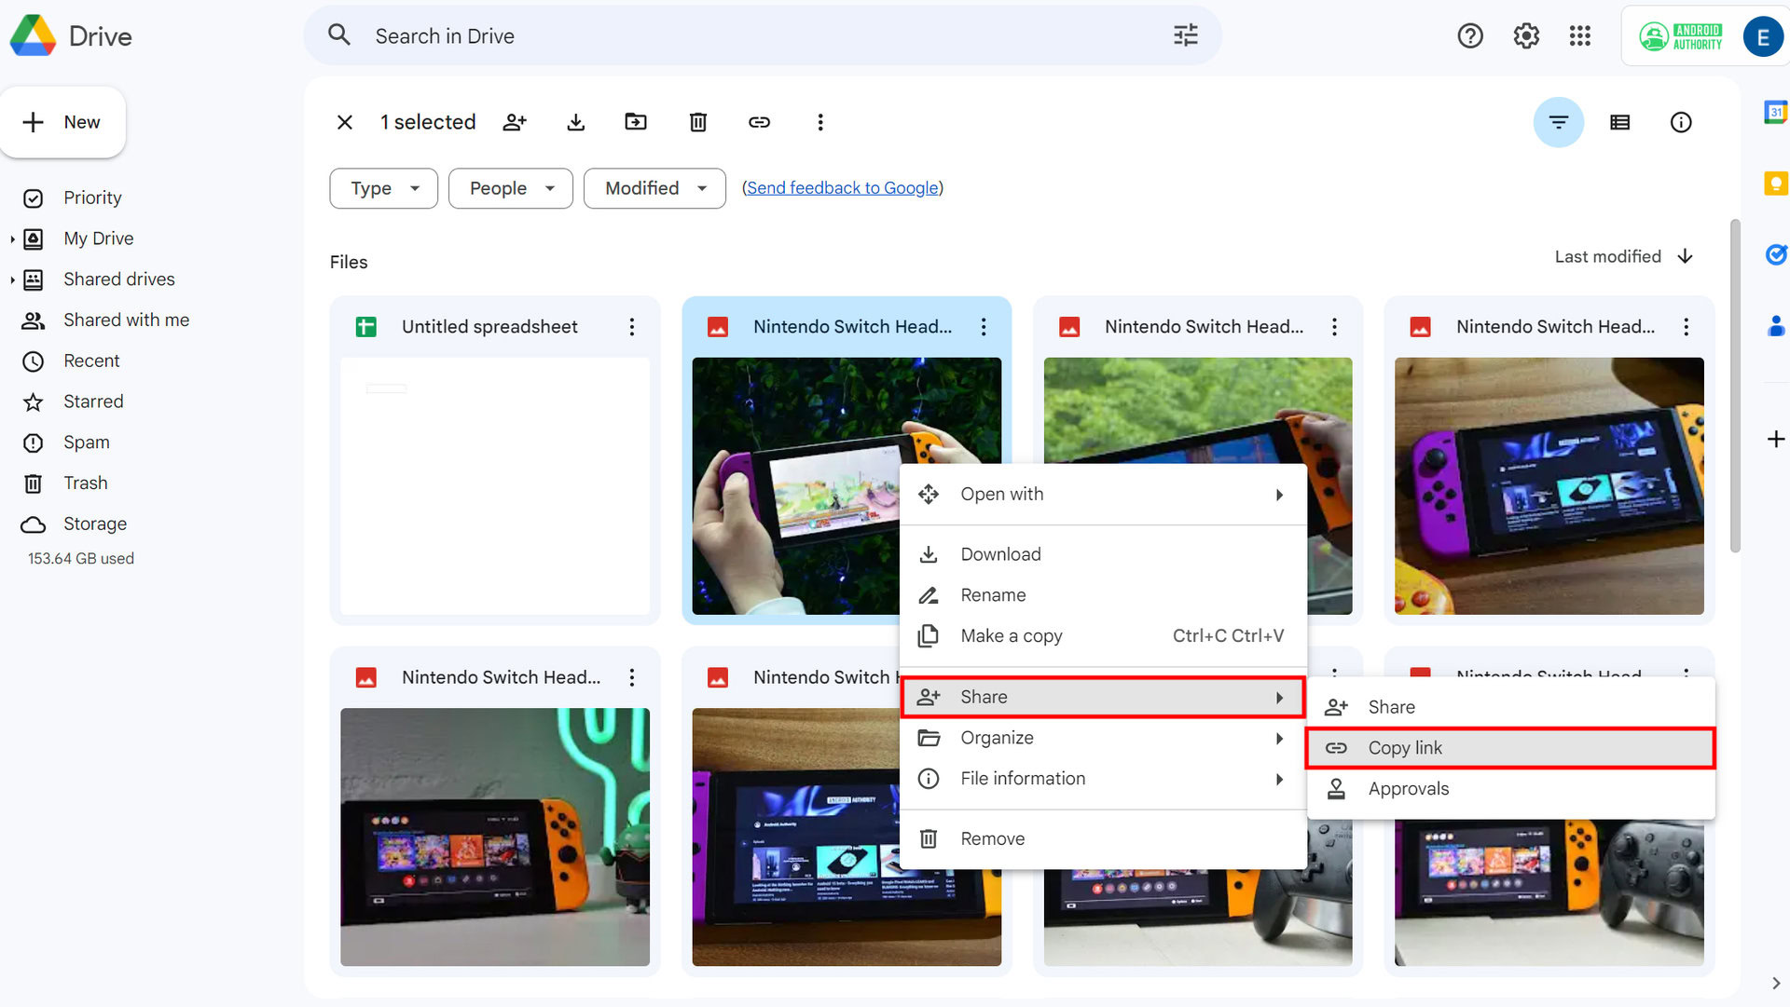Expand the Organize submenu
Screen dimensions: 1790x1007
(1103, 738)
